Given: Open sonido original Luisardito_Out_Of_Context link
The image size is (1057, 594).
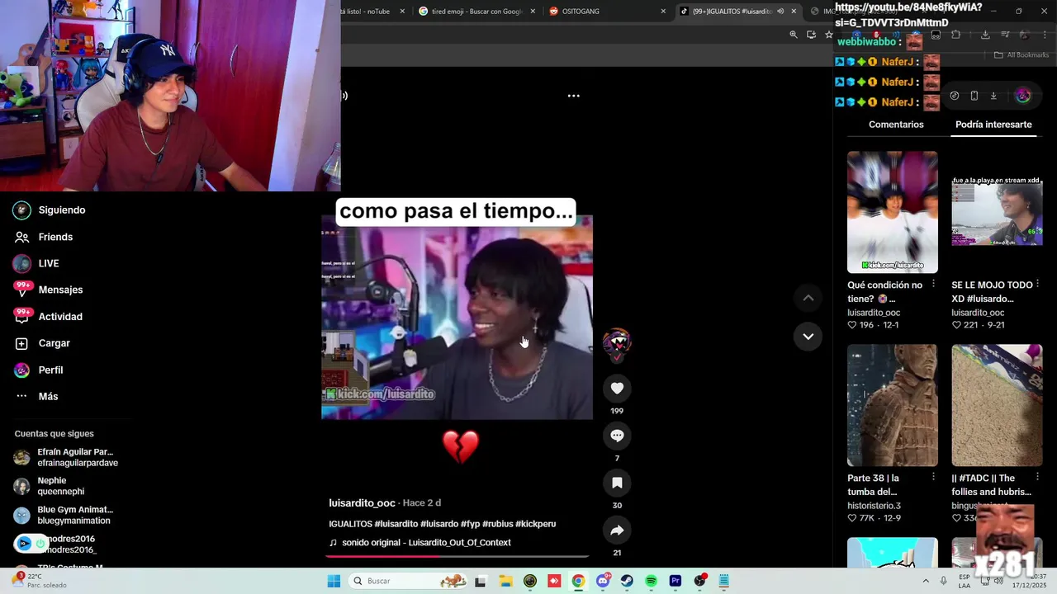Looking at the screenshot, I should coord(419,543).
